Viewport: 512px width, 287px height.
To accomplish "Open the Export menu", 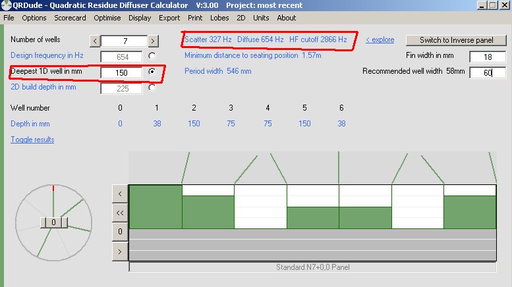I will click(x=169, y=18).
